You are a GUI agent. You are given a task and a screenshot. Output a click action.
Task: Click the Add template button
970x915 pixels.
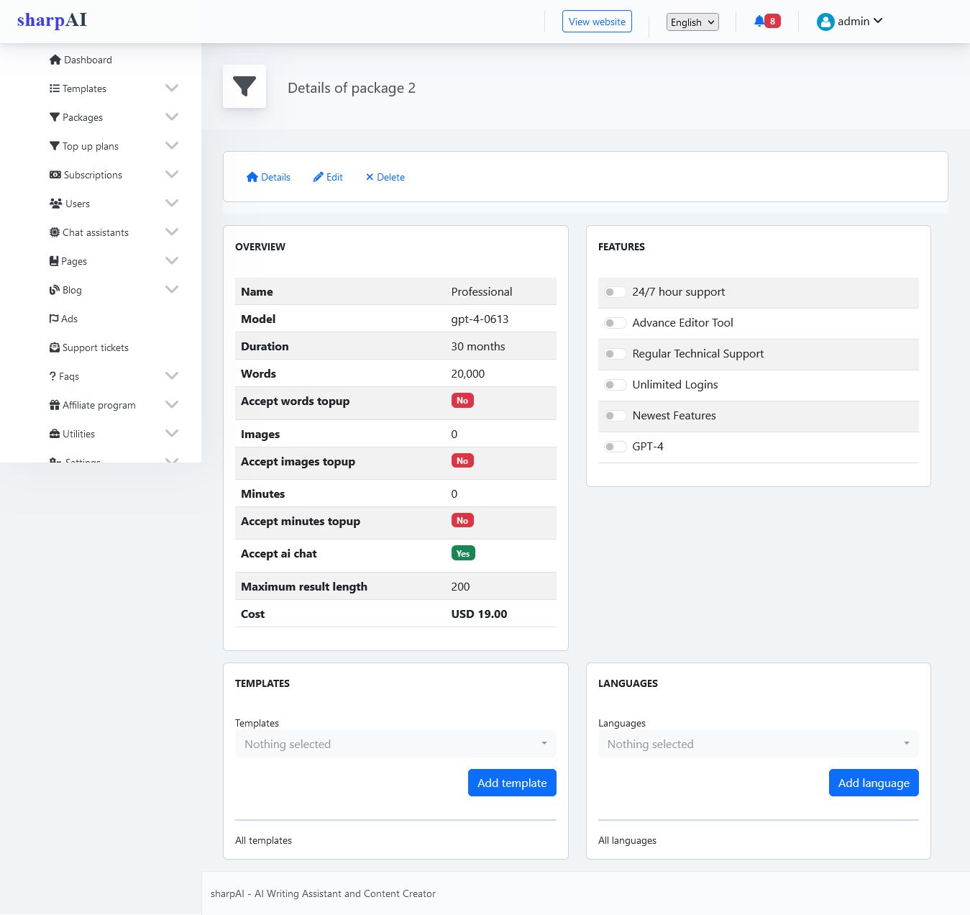pos(512,783)
